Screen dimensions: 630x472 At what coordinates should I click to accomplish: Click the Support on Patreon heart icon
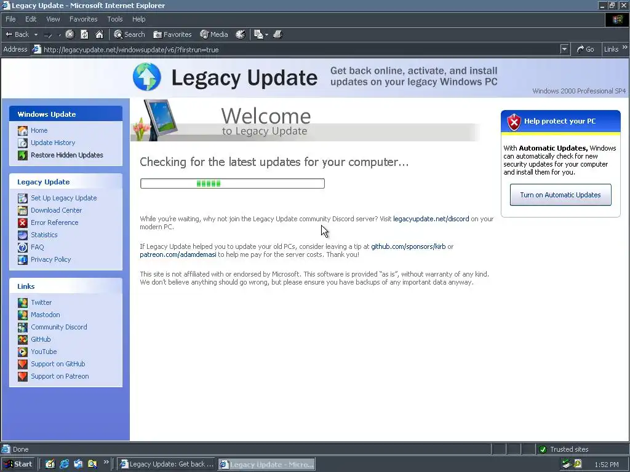coord(23,376)
